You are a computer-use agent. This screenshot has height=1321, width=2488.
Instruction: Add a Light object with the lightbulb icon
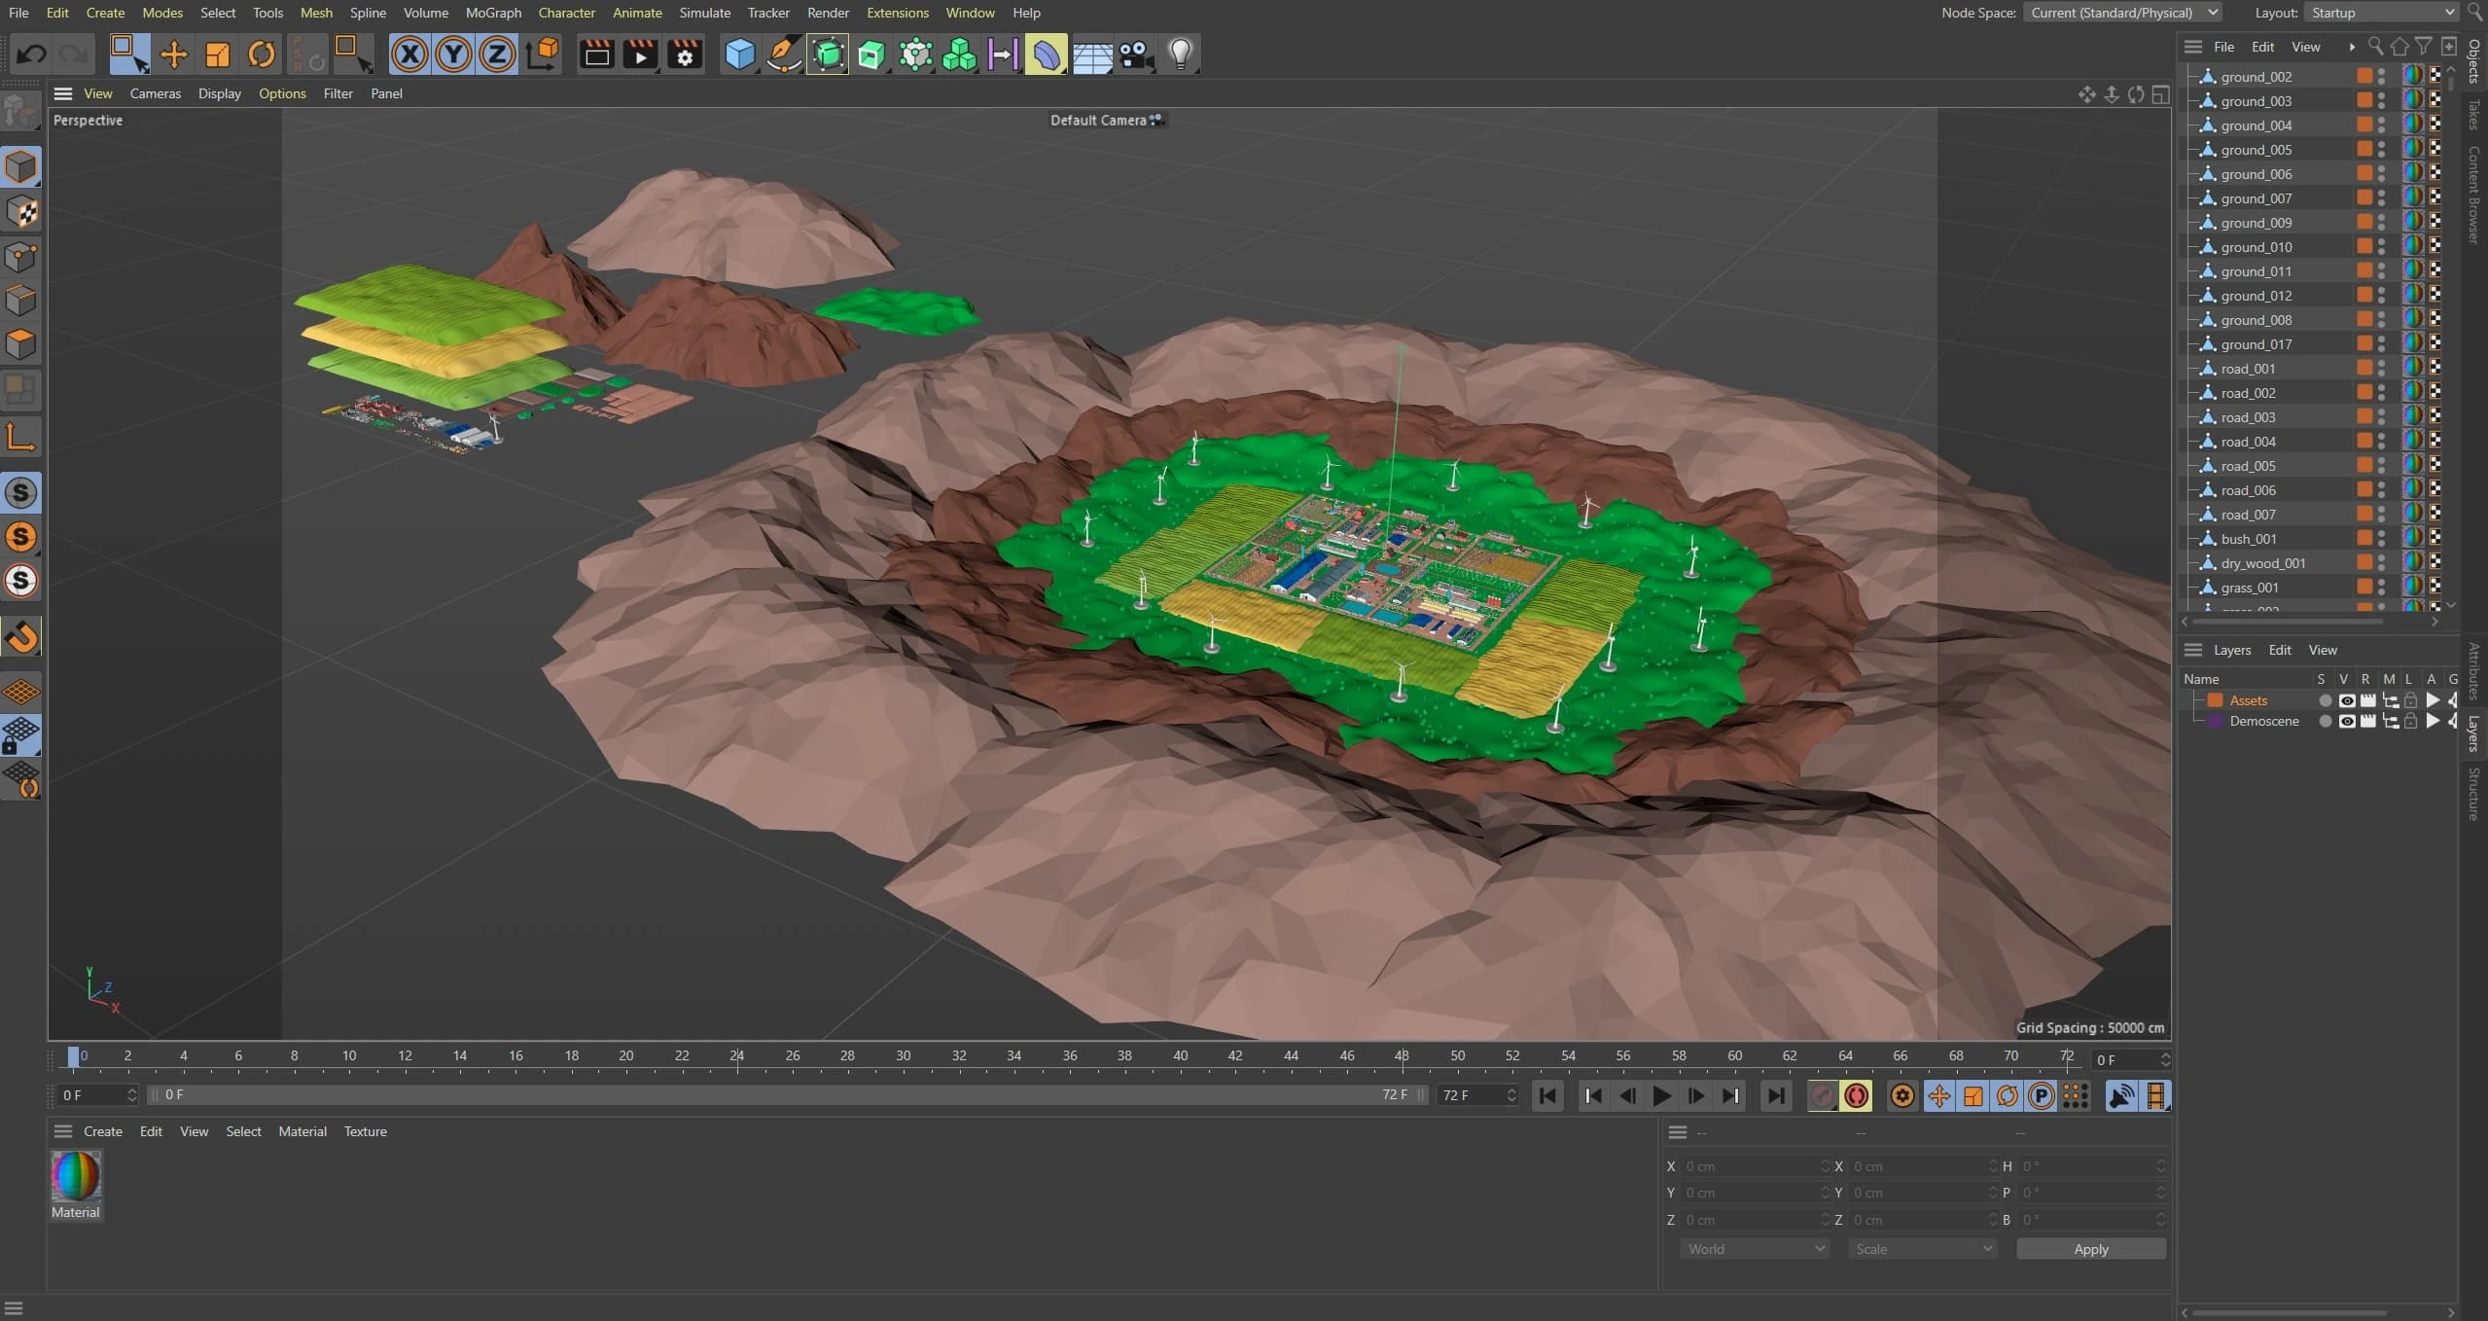click(1180, 54)
